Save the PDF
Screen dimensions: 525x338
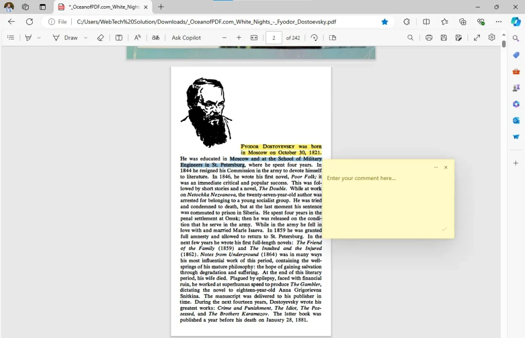point(443,38)
